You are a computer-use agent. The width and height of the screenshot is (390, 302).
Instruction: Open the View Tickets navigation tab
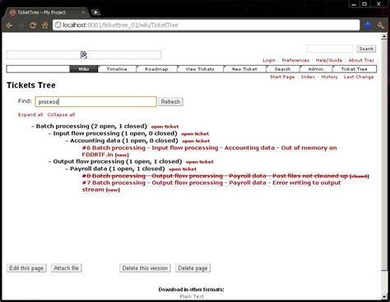tap(200, 69)
